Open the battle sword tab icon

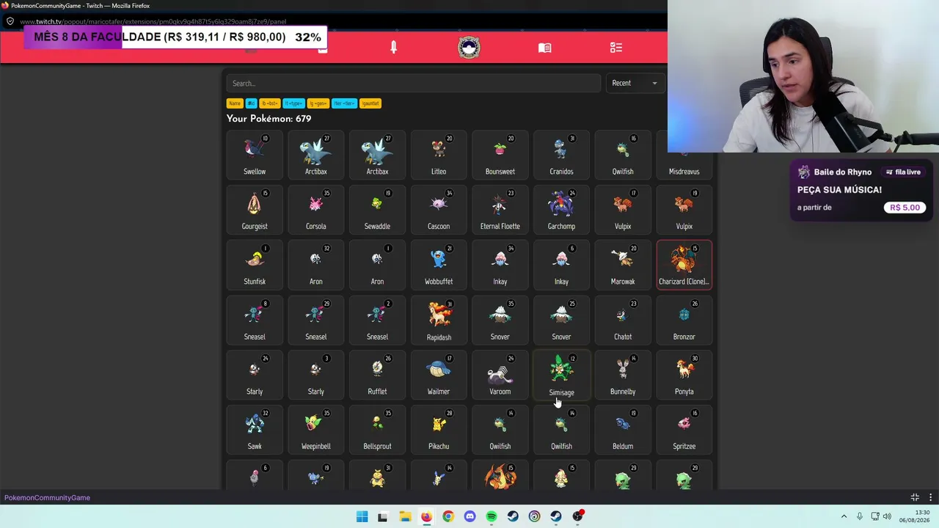click(x=393, y=48)
